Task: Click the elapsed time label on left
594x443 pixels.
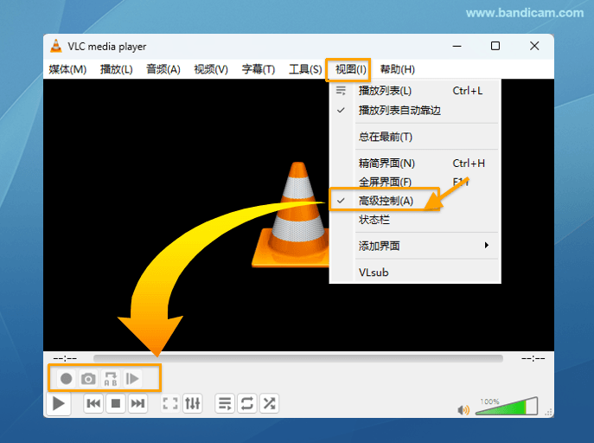Action: 65,358
